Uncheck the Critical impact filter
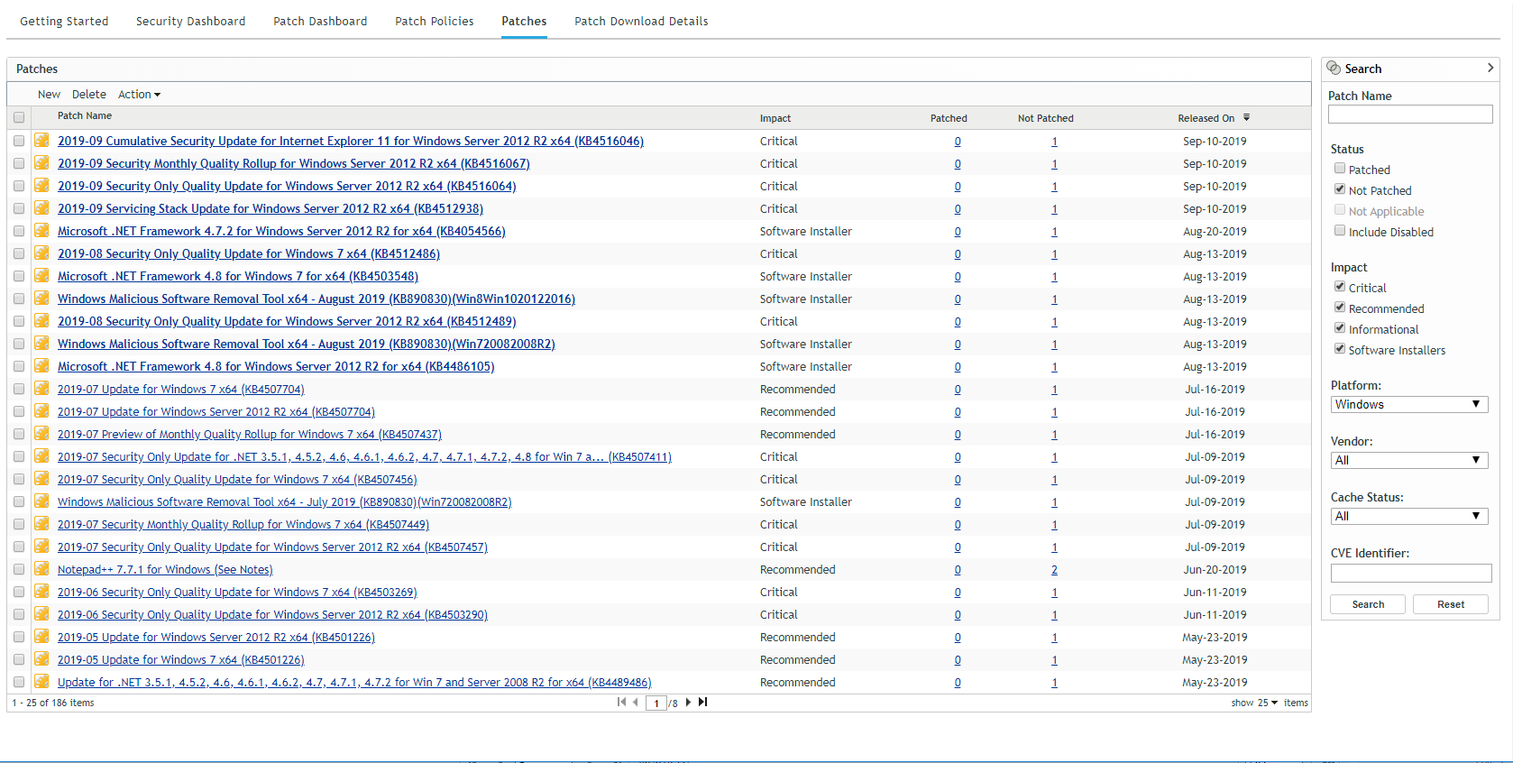Screen dimensions: 1513x763 pyautogui.click(x=1340, y=287)
